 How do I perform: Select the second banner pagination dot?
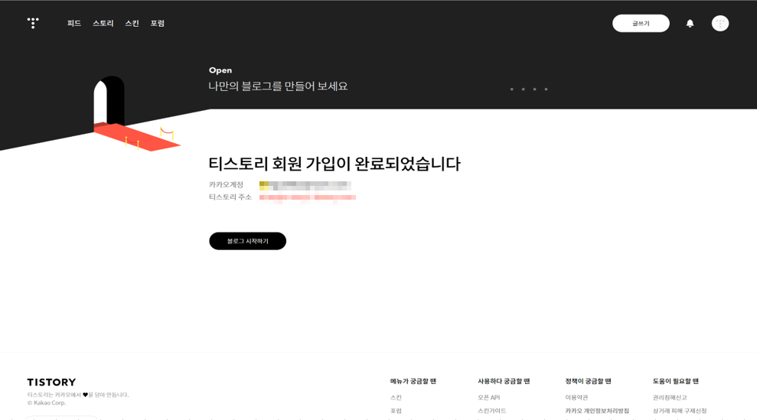coord(523,90)
